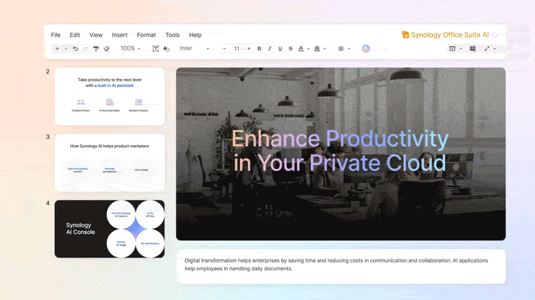Screen dimensions: 535x300
Task: Open the highlight color dropdown arrow
Action: click(x=324, y=49)
